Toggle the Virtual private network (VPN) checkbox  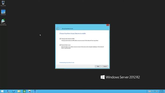pos(60,39)
